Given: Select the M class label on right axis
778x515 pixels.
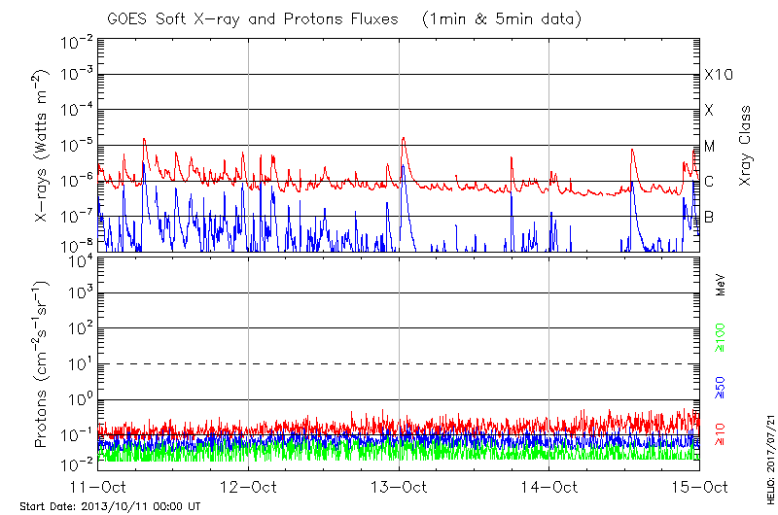Looking at the screenshot, I should tap(710, 146).
